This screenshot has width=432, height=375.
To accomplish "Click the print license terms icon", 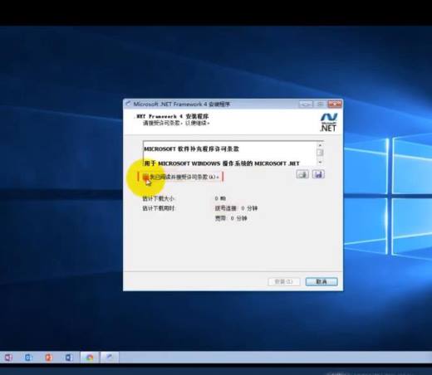I will click(302, 174).
